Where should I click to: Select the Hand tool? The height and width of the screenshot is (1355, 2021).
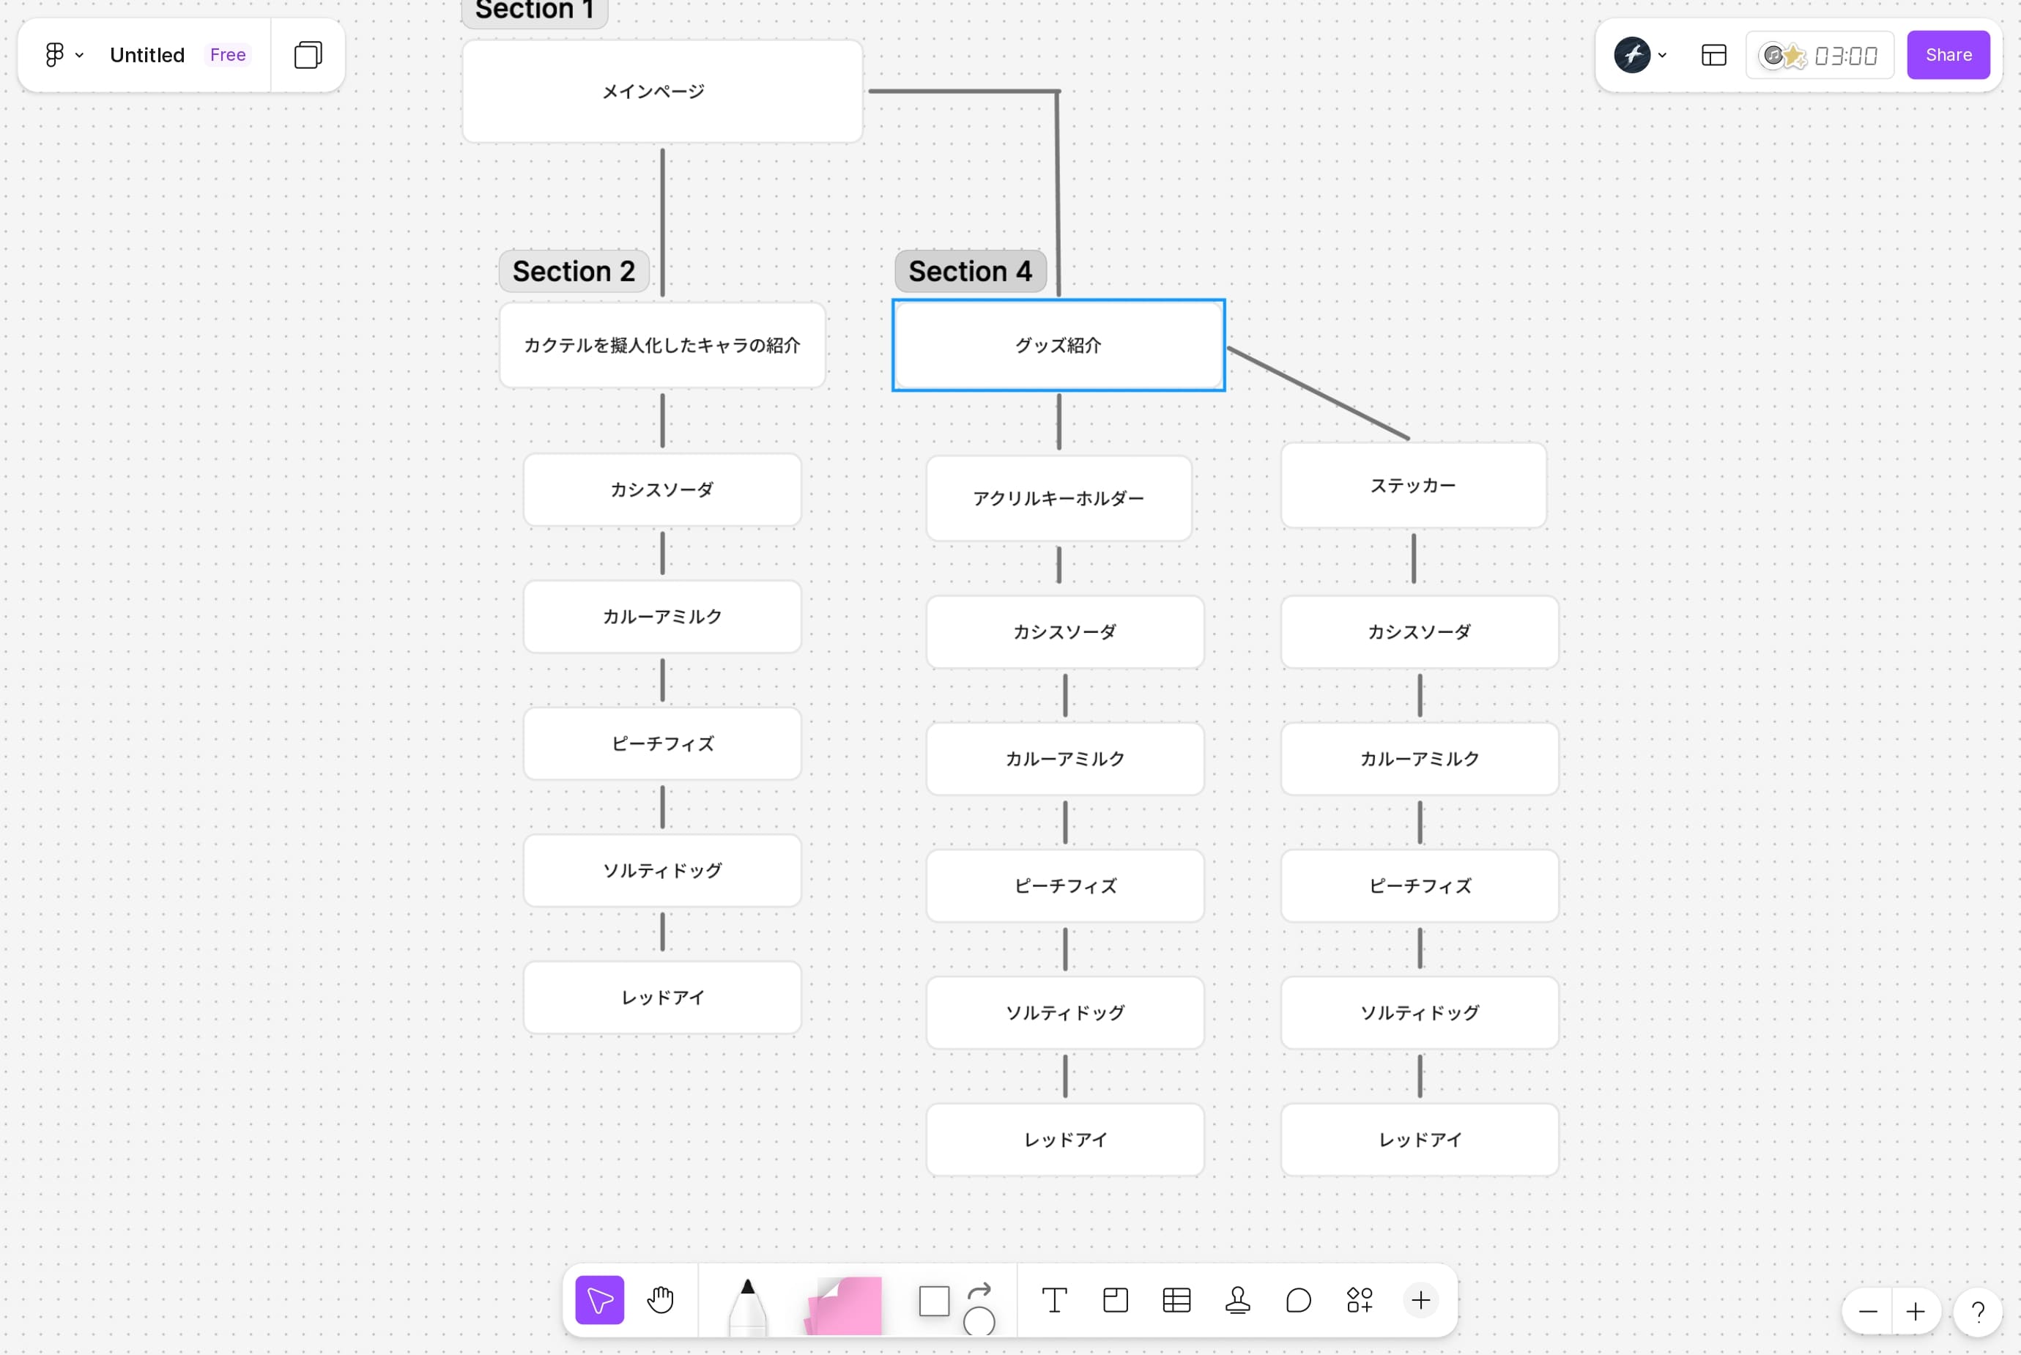click(x=660, y=1299)
